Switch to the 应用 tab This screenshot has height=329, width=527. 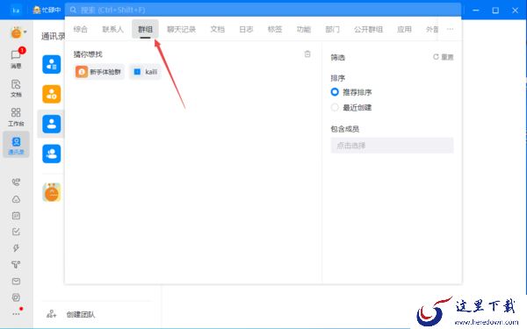pos(404,29)
